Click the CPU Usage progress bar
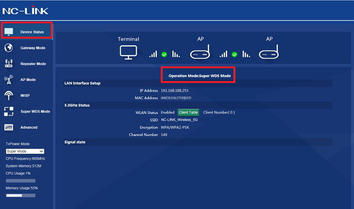Image resolution: width=354 pixels, height=209 pixels. (x=21, y=181)
